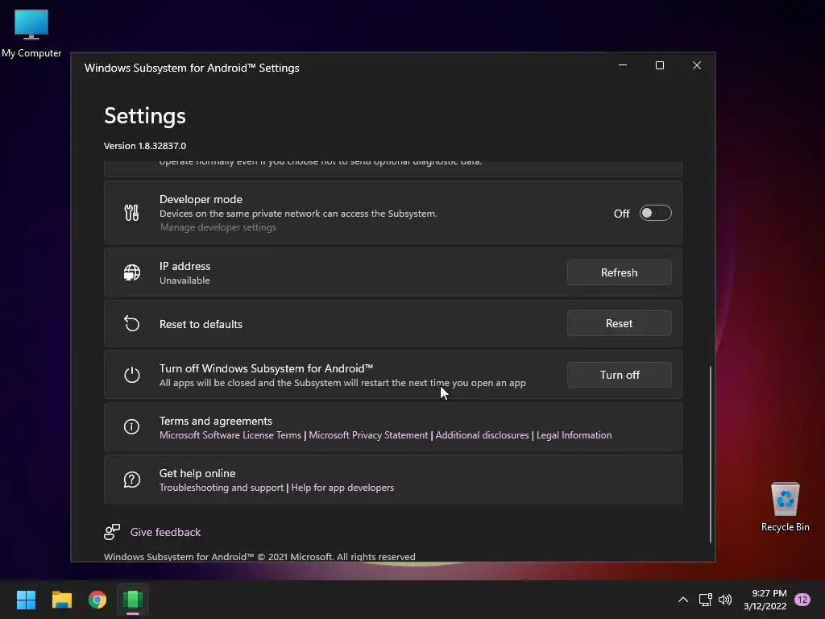Click the Android Subsystem taskbar icon

(x=133, y=600)
